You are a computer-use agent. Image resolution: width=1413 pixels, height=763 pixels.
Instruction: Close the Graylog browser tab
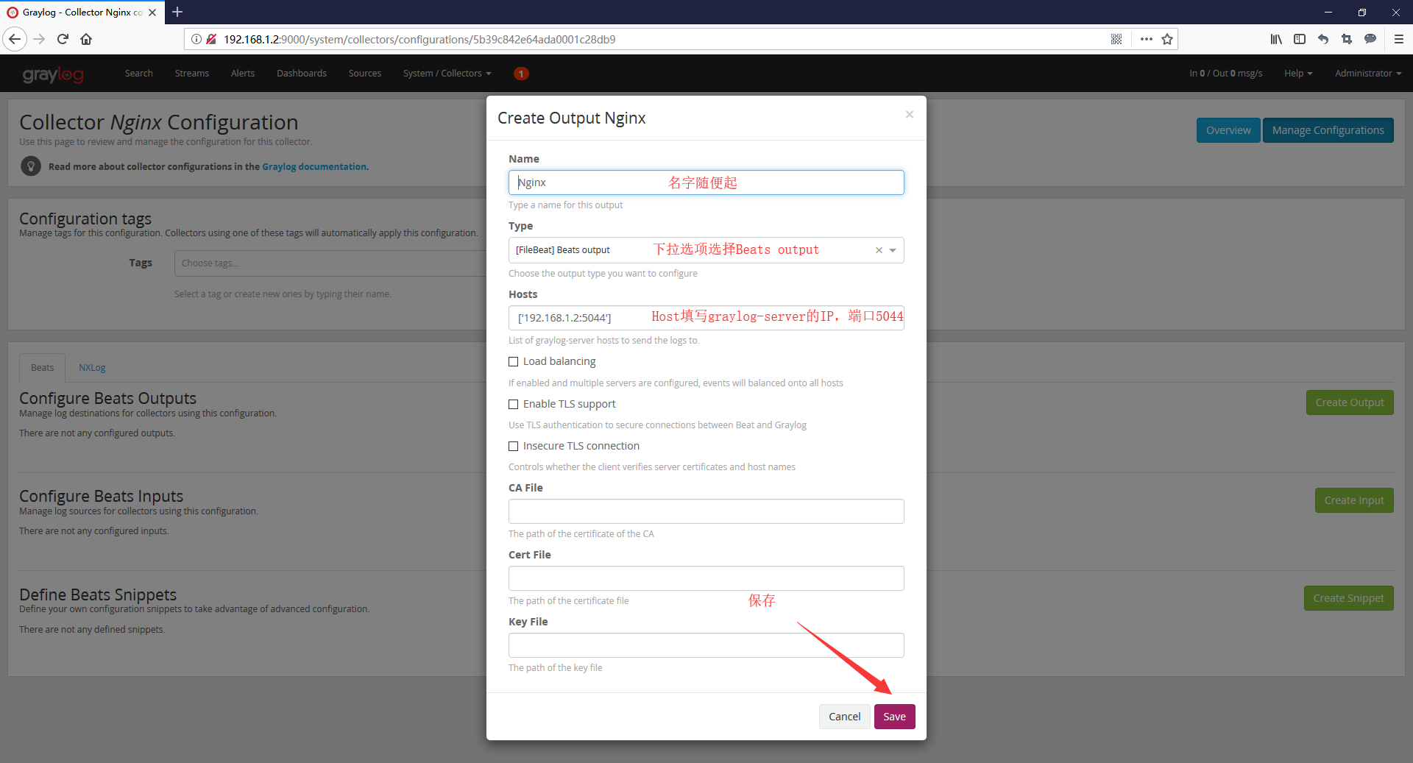pyautogui.click(x=152, y=13)
